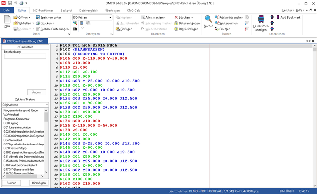
Task: Click the large Suchen magnifier icon
Action: 208,19
